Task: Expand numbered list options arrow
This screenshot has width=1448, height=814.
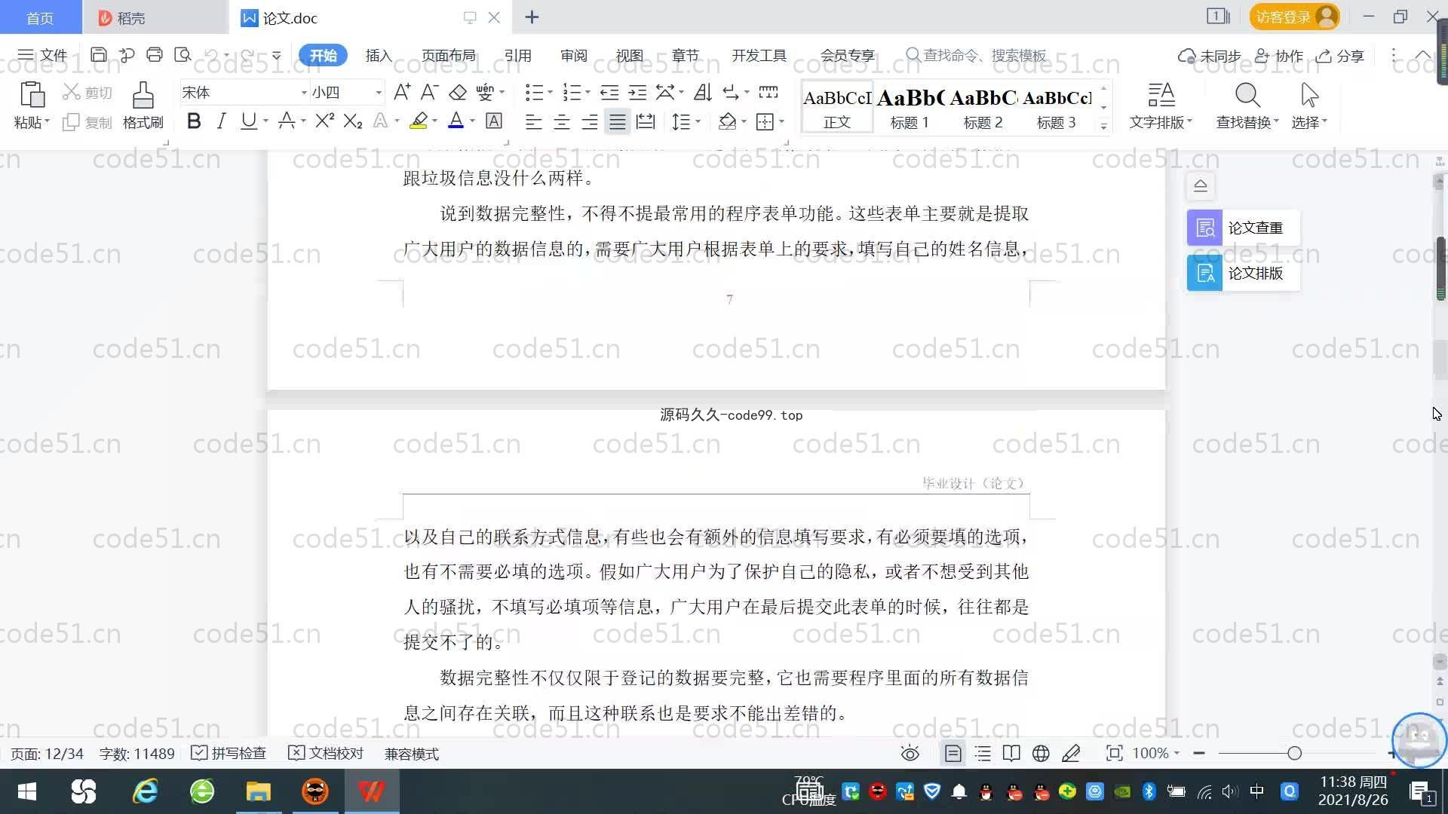Action: click(x=587, y=92)
